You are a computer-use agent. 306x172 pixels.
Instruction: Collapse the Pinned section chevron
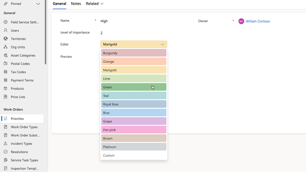point(38,4)
